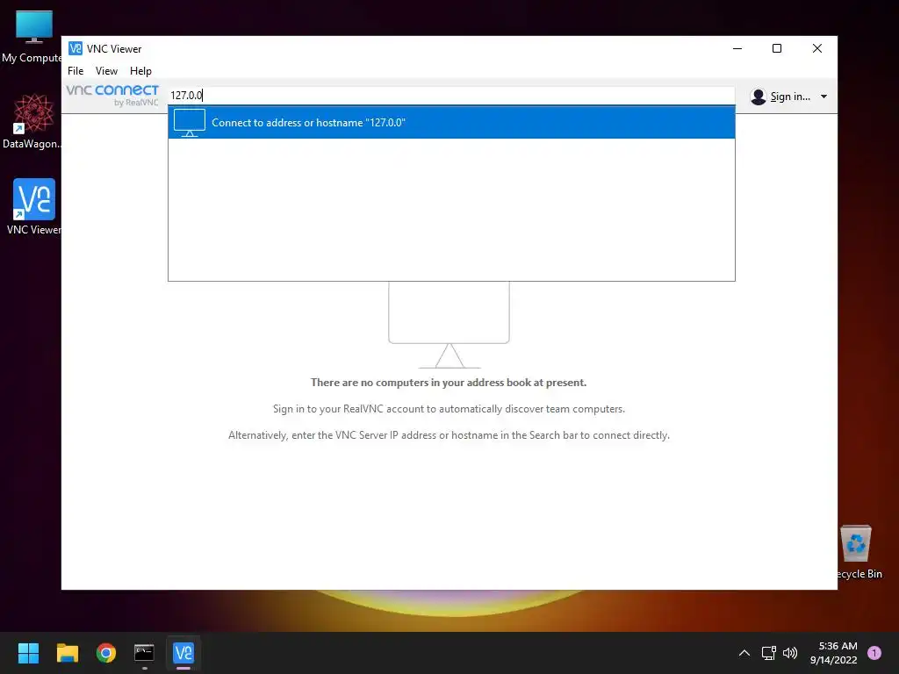The width and height of the screenshot is (899, 674).
Task: Open the Command Prompt taskbar icon
Action: (x=145, y=653)
